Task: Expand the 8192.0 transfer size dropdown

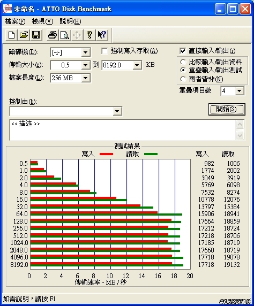Action: 137,65
